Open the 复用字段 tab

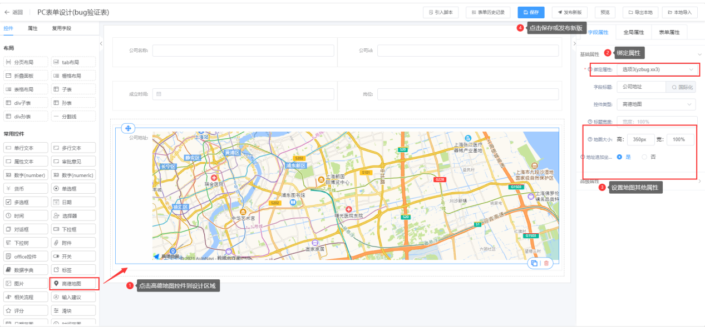coord(61,28)
